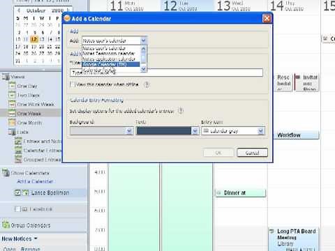Expand the New Notices dropdown

pyautogui.click(x=36, y=238)
